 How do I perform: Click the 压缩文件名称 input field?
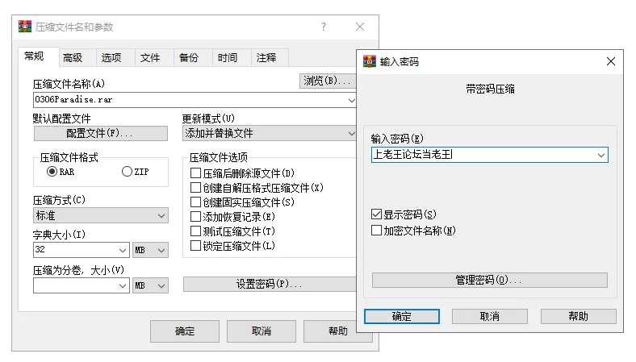pyautogui.click(x=190, y=100)
